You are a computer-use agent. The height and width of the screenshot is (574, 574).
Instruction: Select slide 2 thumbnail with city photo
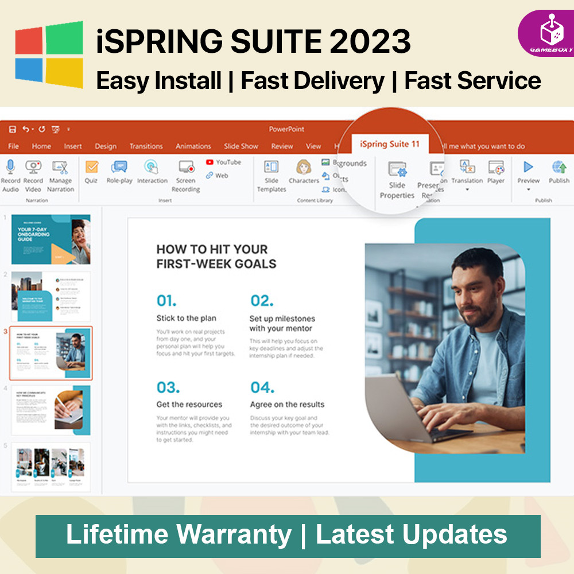coord(51,296)
